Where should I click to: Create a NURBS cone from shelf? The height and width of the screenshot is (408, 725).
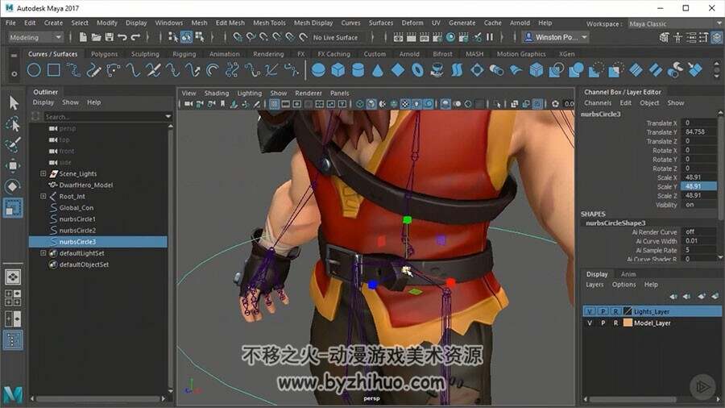378,70
